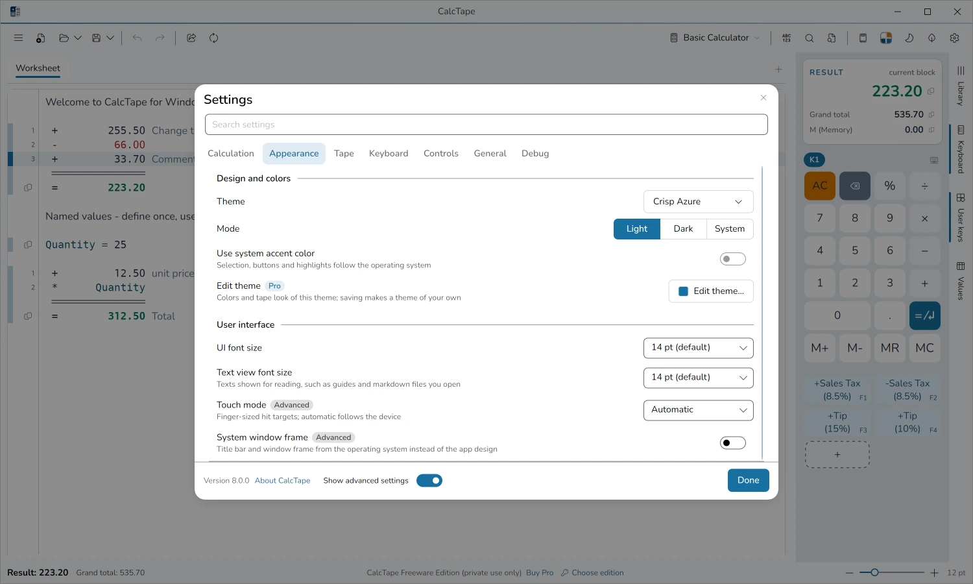Click the Buy Pro link
The image size is (973, 584).
point(540,573)
